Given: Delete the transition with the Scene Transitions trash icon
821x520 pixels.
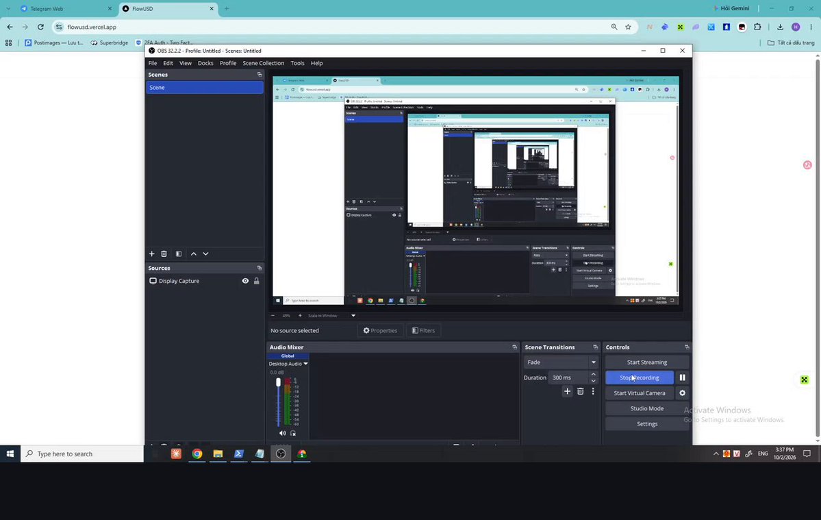Looking at the screenshot, I should [580, 391].
